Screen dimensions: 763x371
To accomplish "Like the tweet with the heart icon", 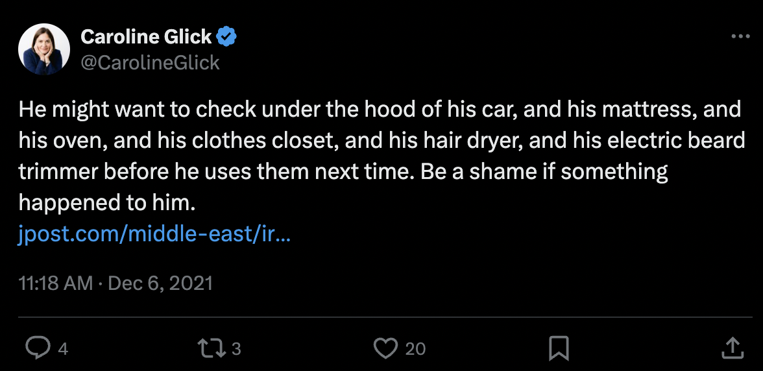I will [385, 348].
